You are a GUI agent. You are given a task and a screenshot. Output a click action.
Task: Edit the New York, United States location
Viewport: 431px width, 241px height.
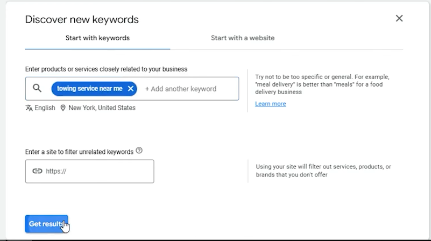[x=102, y=108]
